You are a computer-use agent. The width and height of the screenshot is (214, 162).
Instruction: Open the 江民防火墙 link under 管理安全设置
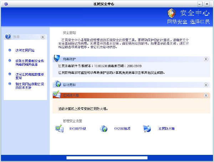click(167, 129)
